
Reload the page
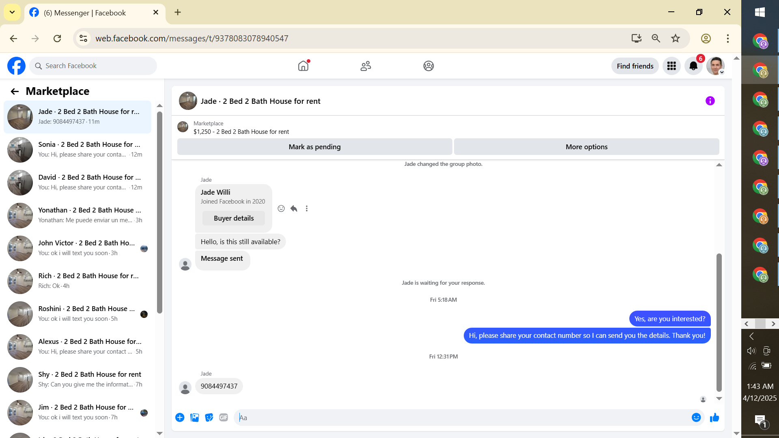tap(57, 38)
